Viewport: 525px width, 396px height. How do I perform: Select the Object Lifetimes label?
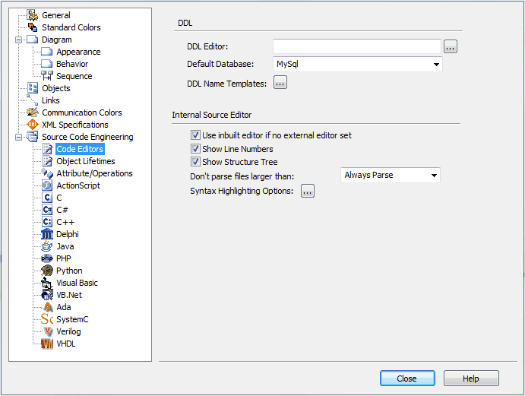pyautogui.click(x=86, y=161)
